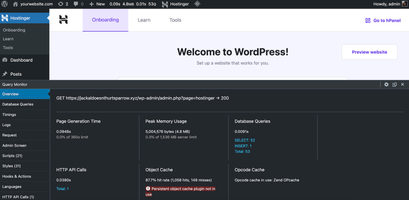The height and width of the screenshot is (200, 409).
Task: Toggle Query Monitor panel position icon
Action: pos(394,84)
